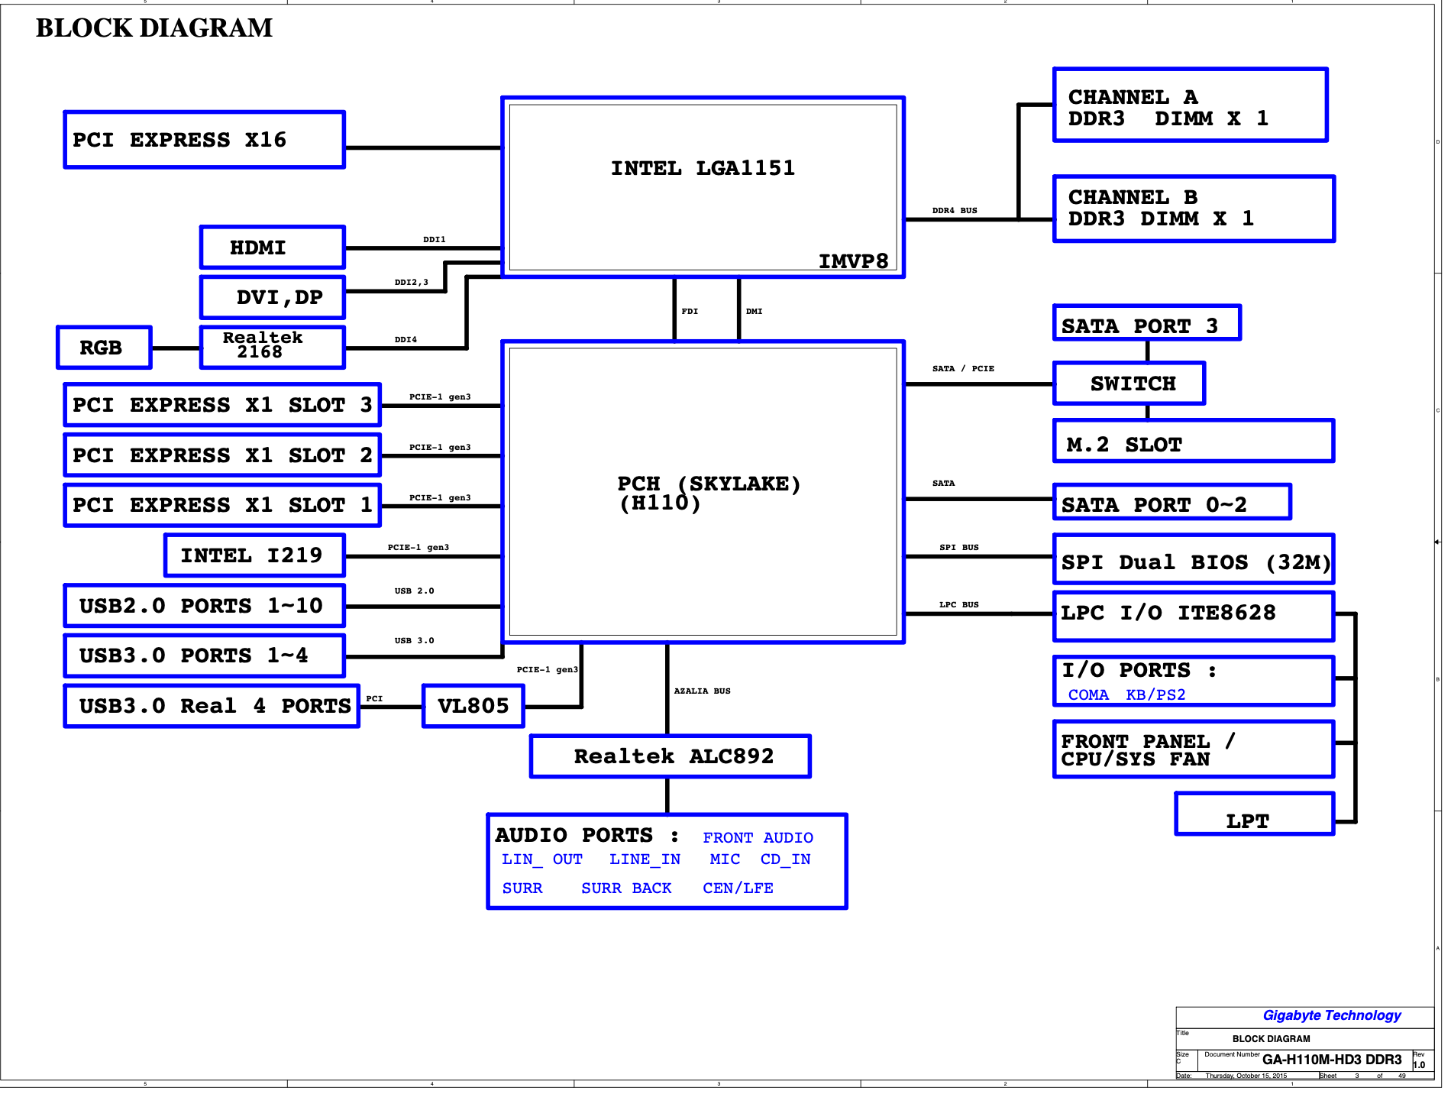
Task: Click BLOCK DIAGRAM in the title block
Action: pos(1271,1039)
